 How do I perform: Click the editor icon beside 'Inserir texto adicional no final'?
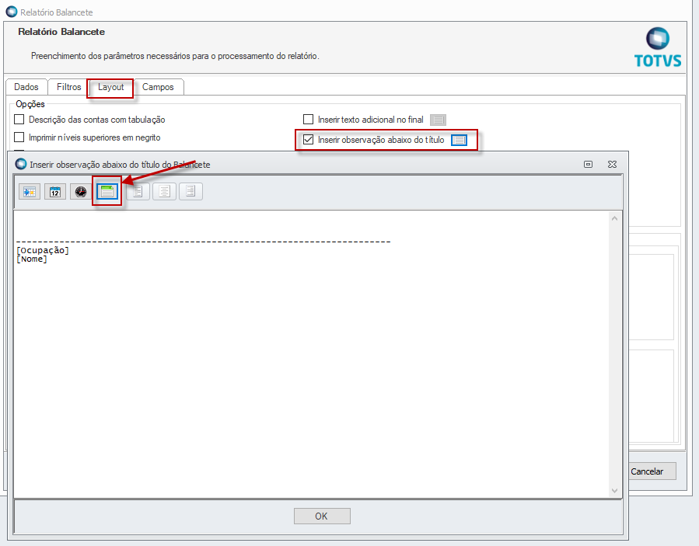[439, 120]
